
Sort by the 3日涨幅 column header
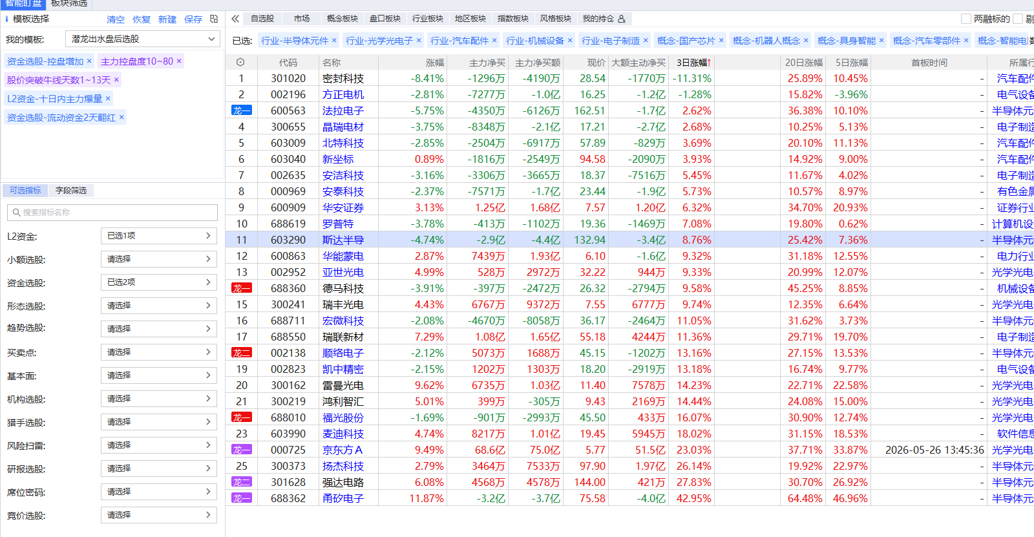[x=693, y=63]
